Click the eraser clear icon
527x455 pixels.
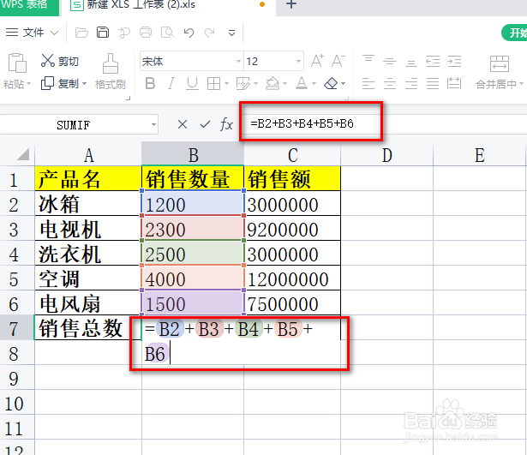click(331, 83)
